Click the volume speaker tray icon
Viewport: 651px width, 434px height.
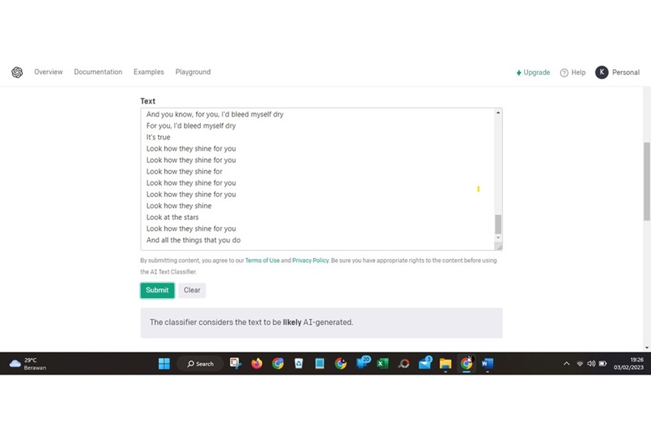click(x=592, y=363)
